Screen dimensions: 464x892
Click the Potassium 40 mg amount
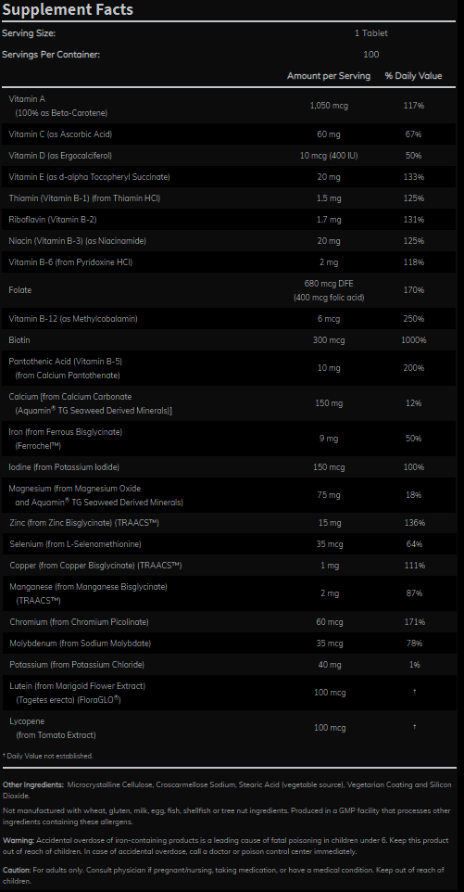(x=330, y=665)
